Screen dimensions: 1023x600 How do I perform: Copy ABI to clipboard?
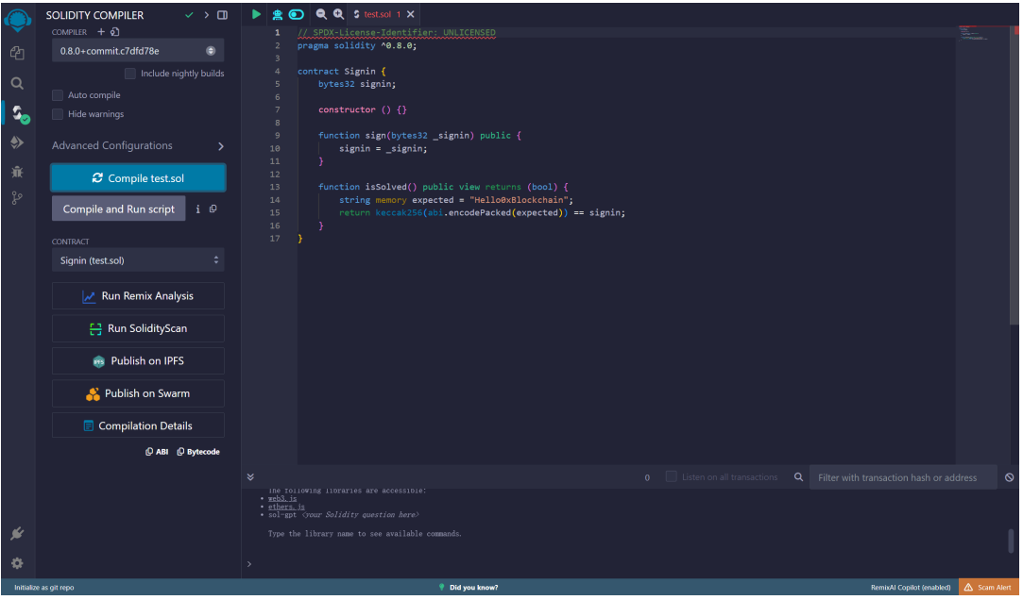click(157, 452)
